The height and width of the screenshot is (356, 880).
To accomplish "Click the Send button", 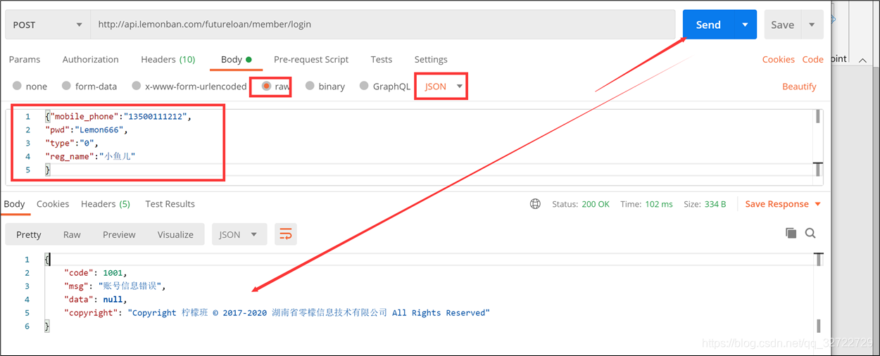I will pyautogui.click(x=708, y=25).
